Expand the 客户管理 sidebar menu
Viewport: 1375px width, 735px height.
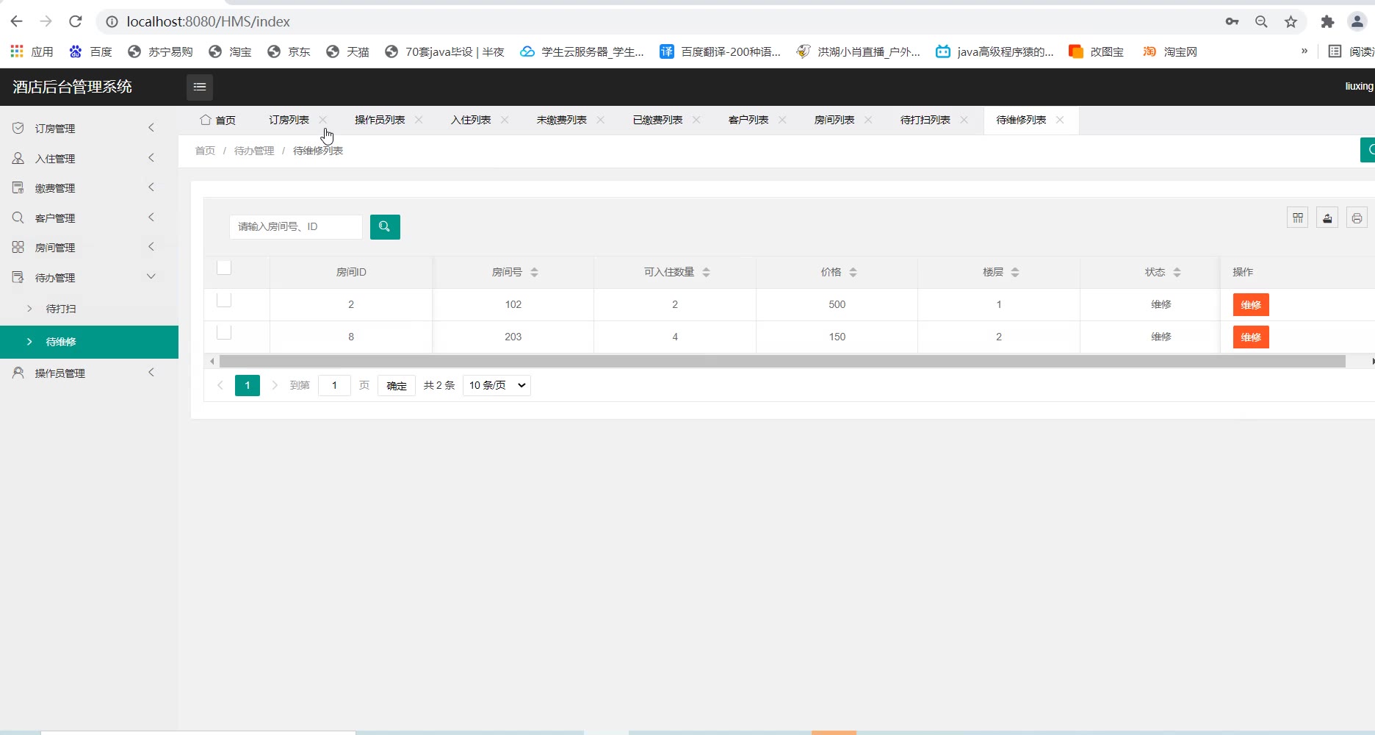(x=89, y=218)
